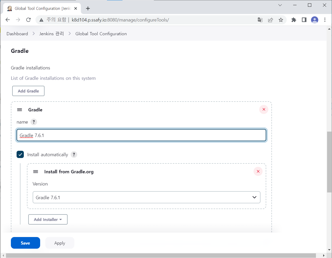Grab the Install from Gradle.org drag handle
This screenshot has height=258, width=332.
tap(36, 172)
